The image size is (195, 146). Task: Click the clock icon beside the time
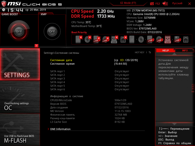tap(4, 10)
